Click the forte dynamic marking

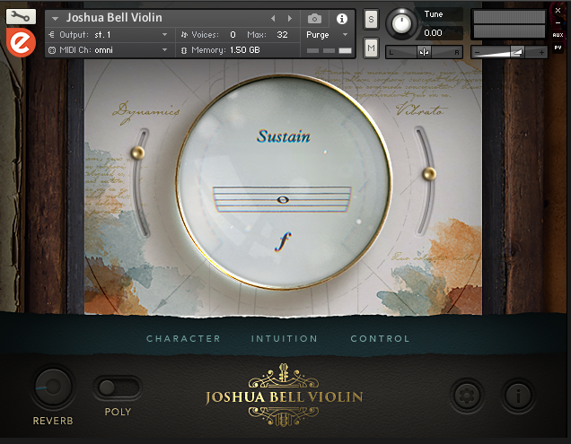283,241
